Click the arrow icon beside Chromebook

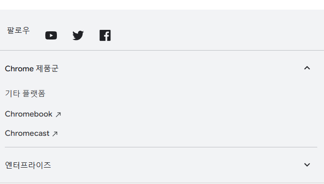click(x=58, y=115)
